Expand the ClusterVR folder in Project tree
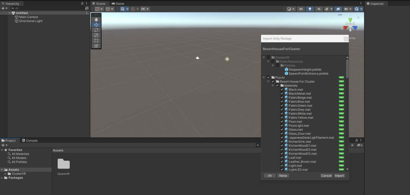 pos(6,174)
